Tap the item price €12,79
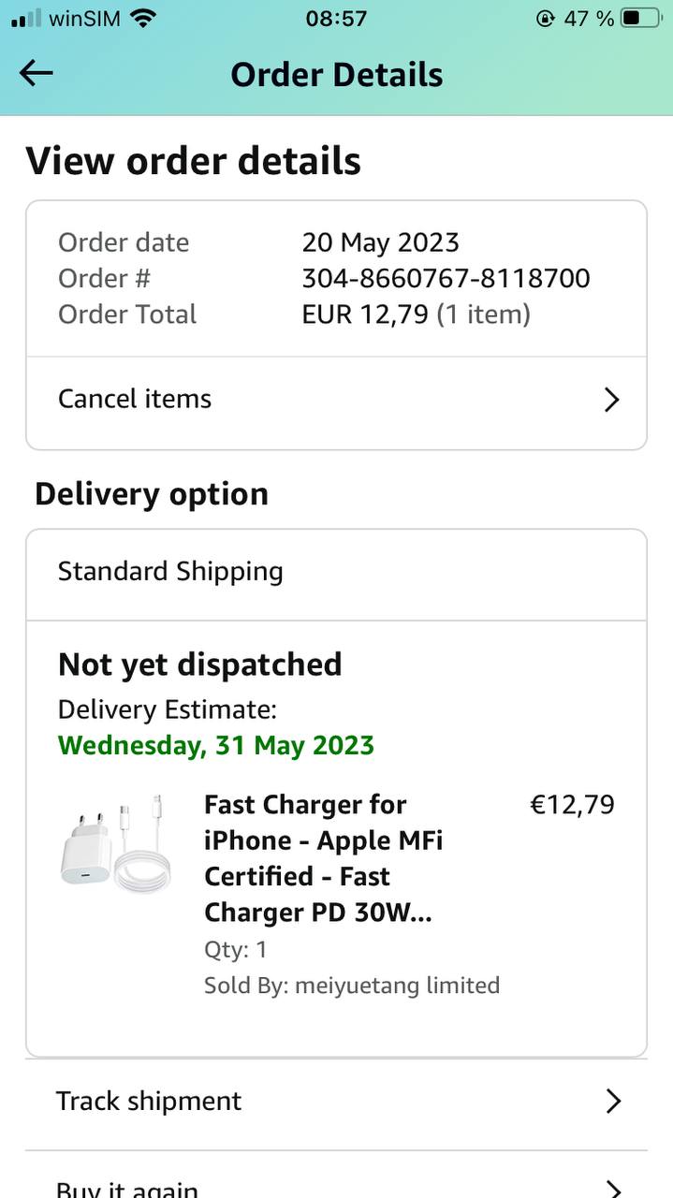The image size is (673, 1198). [x=572, y=805]
